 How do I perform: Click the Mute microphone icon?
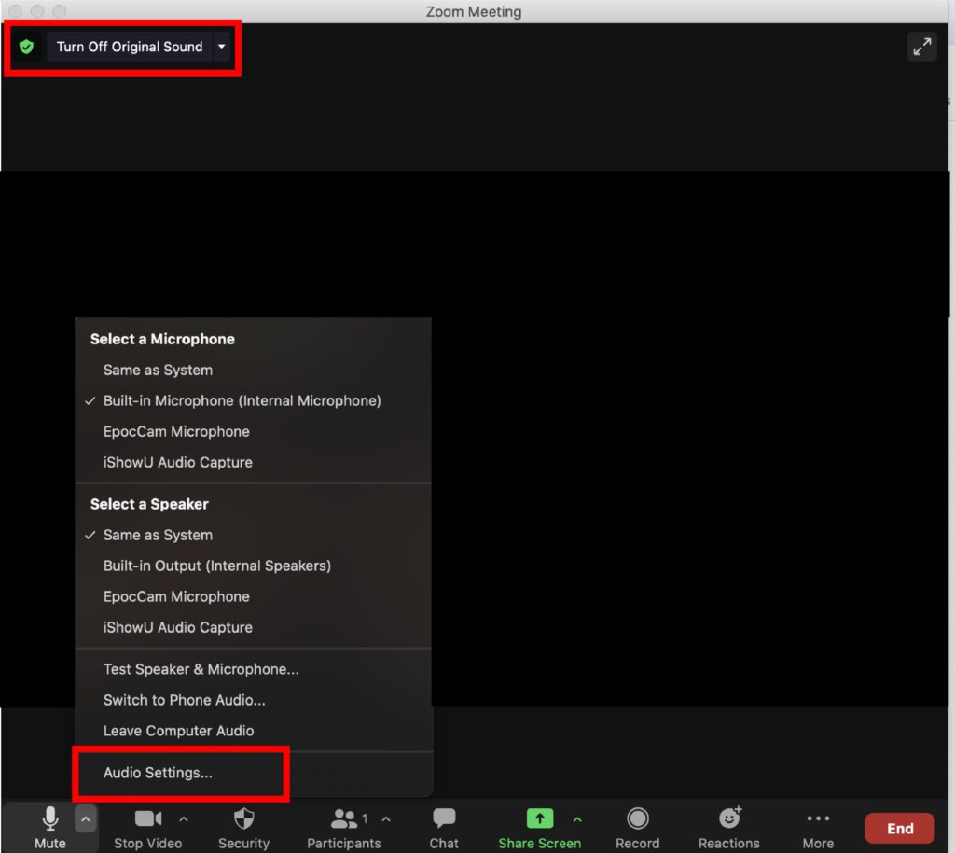click(x=50, y=818)
